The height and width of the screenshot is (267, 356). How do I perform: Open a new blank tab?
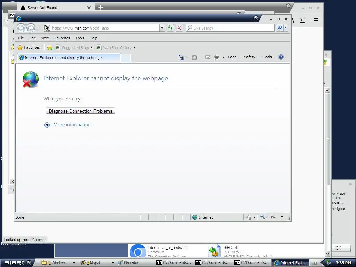click(x=126, y=58)
